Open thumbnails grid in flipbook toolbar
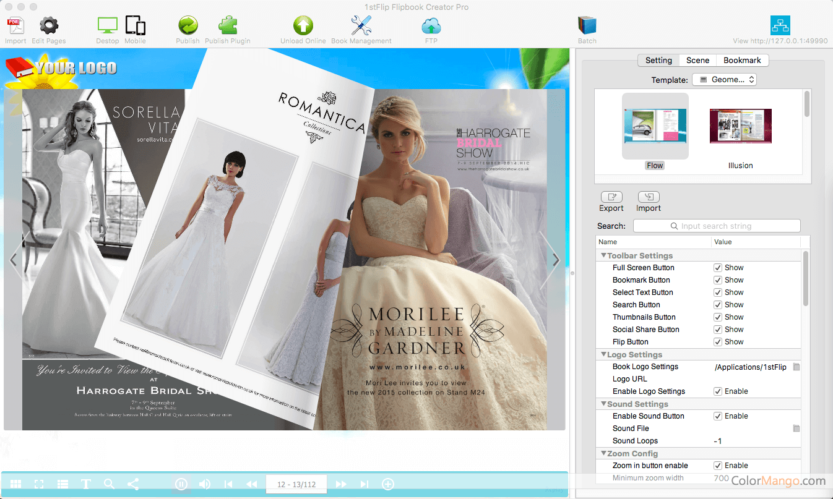 tap(16, 484)
